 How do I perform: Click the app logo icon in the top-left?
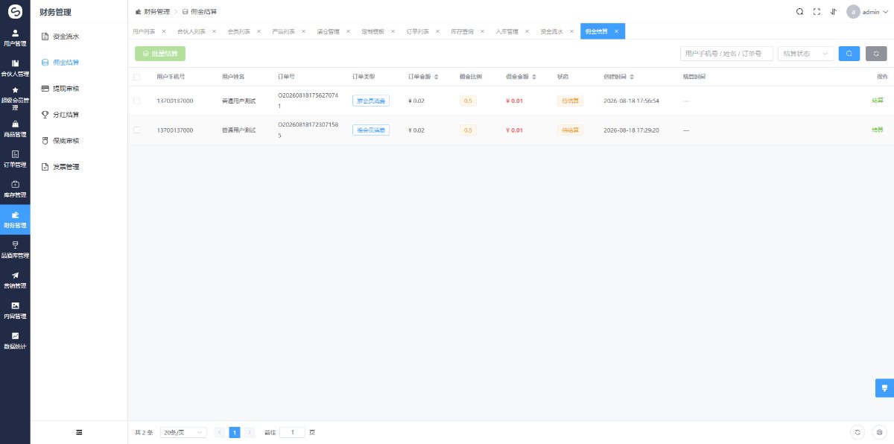tap(15, 12)
